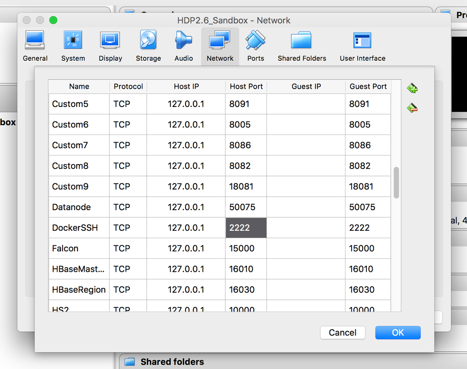Select the Falcon rule row name
This screenshot has width=467, height=369.
65,248
